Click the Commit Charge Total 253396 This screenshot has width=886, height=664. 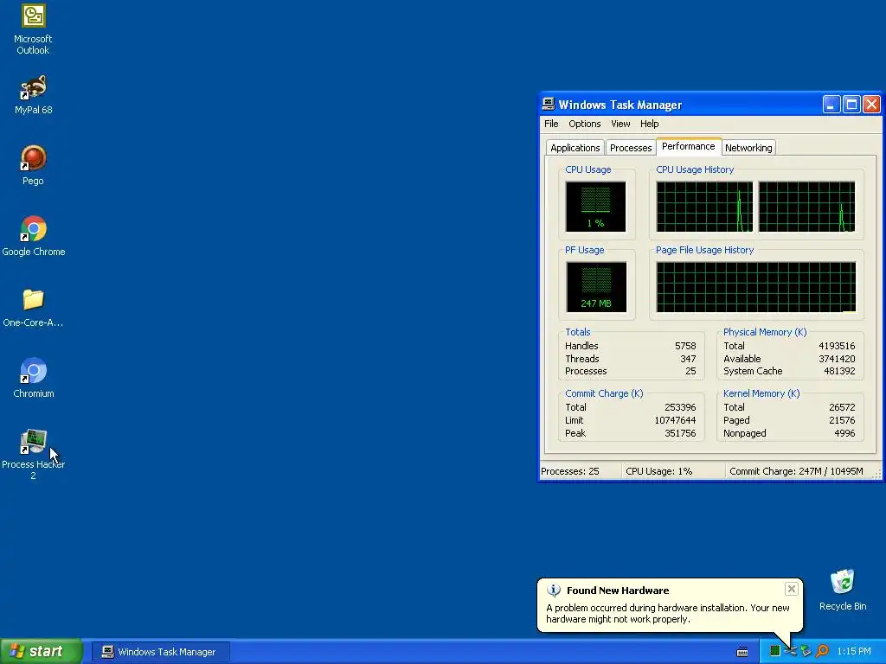tap(680, 408)
